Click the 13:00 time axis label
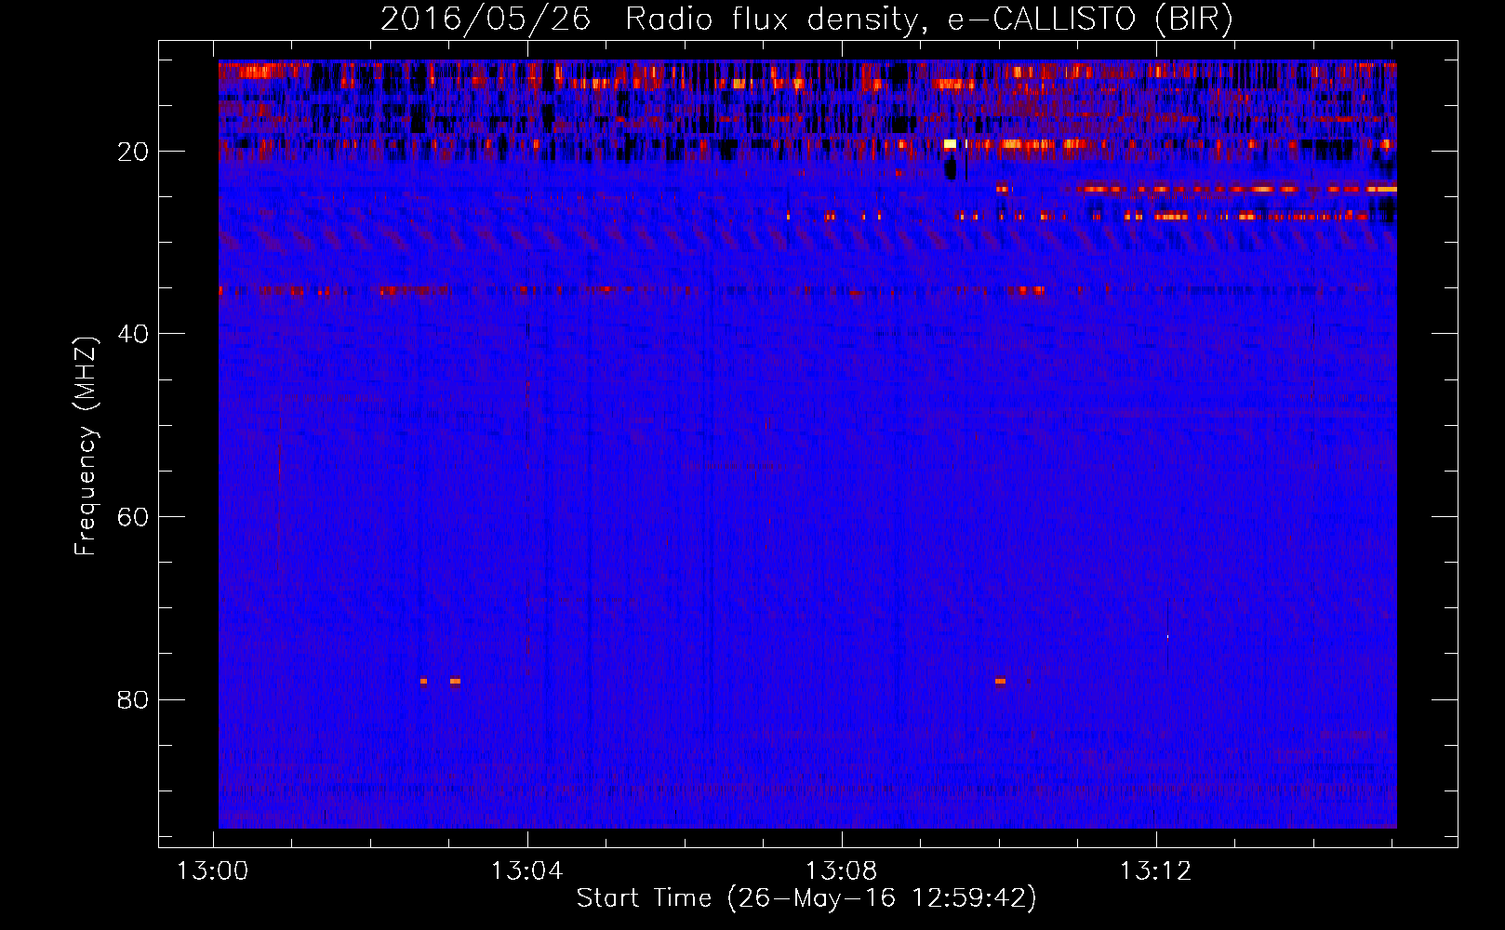The height and width of the screenshot is (930, 1505). 214,871
